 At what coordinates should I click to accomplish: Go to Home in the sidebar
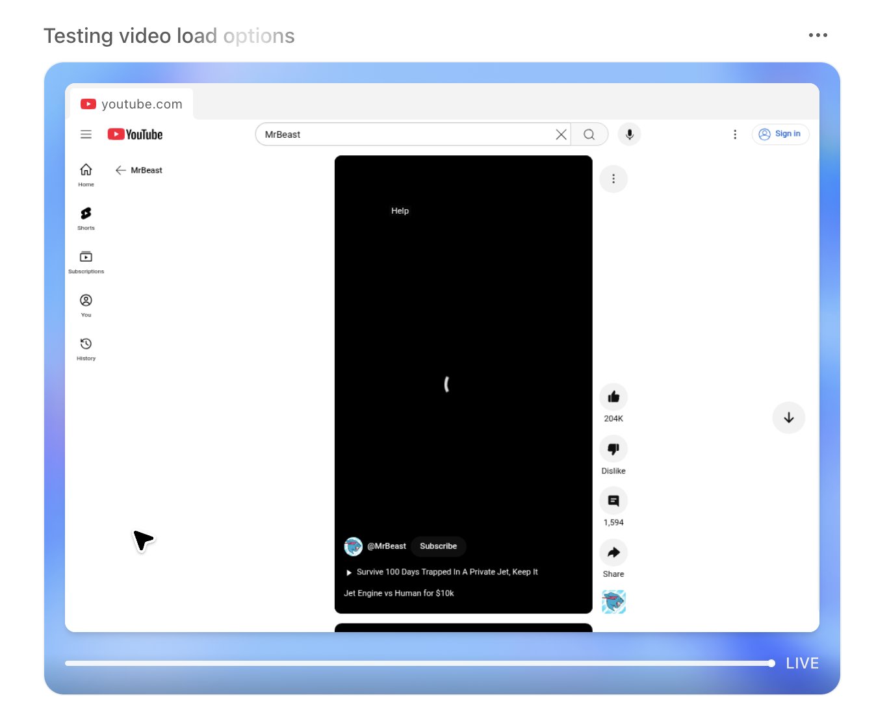click(x=86, y=175)
